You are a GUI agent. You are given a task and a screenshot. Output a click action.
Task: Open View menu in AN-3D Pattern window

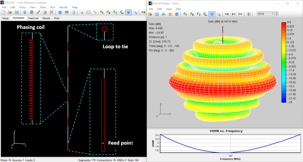(169, 9)
